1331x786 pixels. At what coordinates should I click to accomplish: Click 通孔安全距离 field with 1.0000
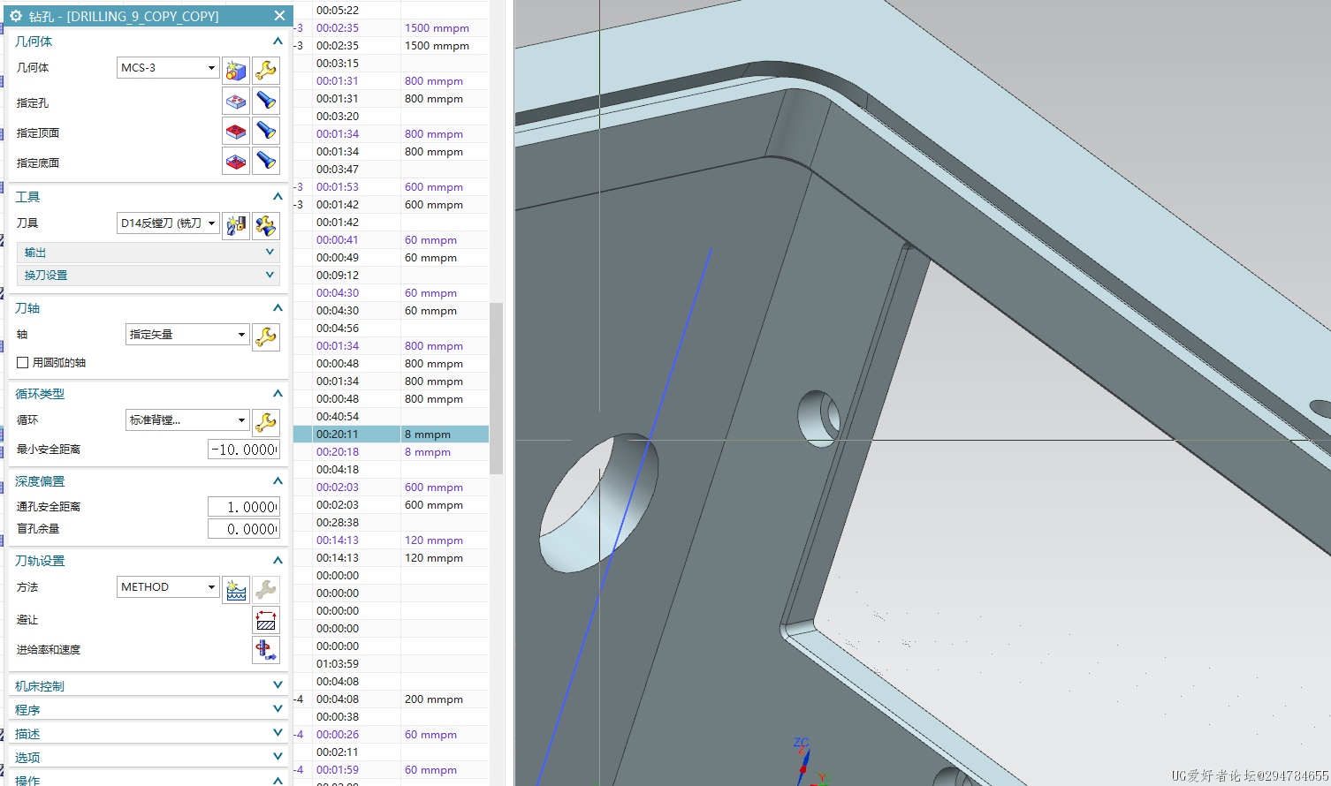pyautogui.click(x=244, y=507)
